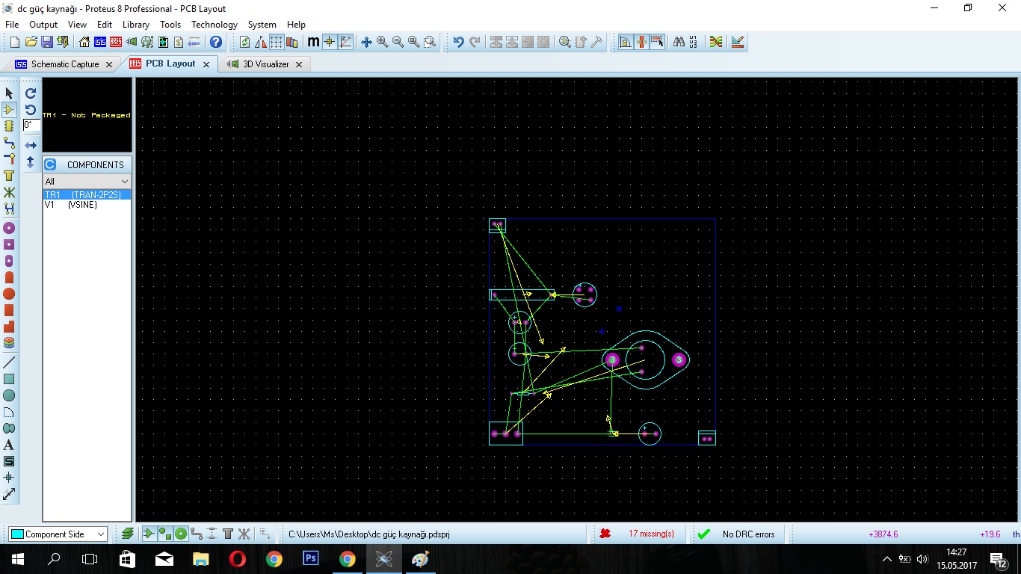The height and width of the screenshot is (574, 1021).
Task: Select the 2D Graphics Symbol tool
Action: point(9,461)
